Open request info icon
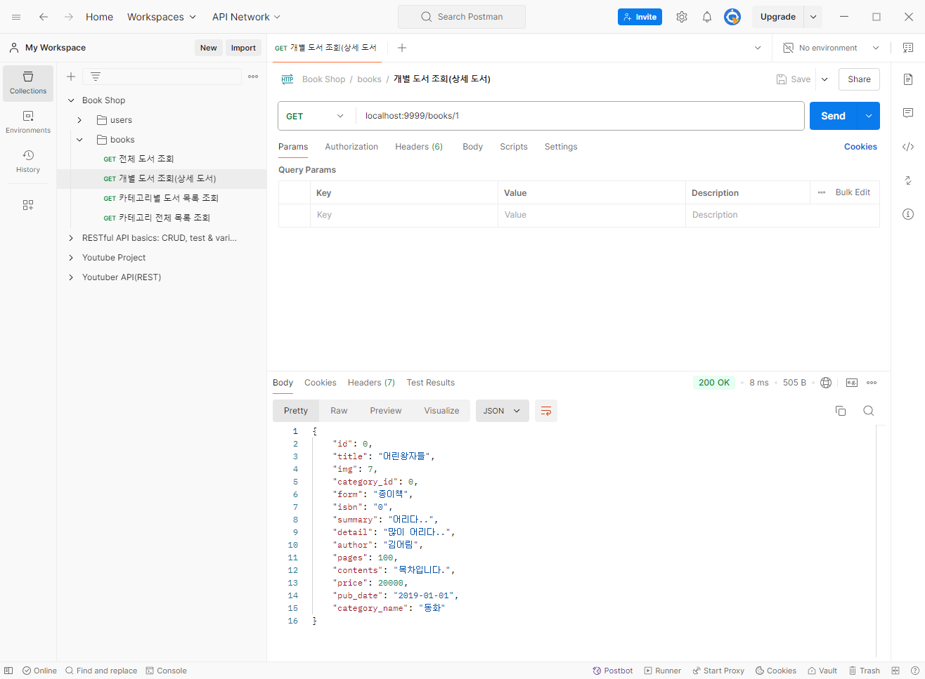925x679 pixels. point(908,214)
